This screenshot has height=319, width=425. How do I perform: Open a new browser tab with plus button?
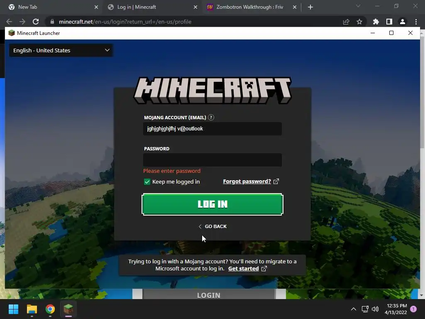[310, 7]
